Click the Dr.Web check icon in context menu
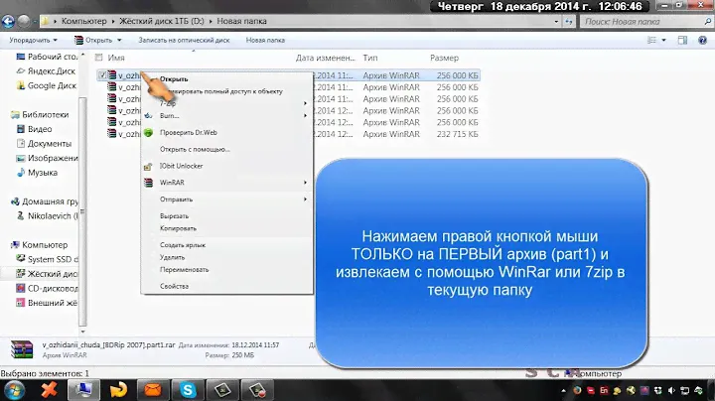Viewport: 715px width, 401px height. (x=149, y=132)
